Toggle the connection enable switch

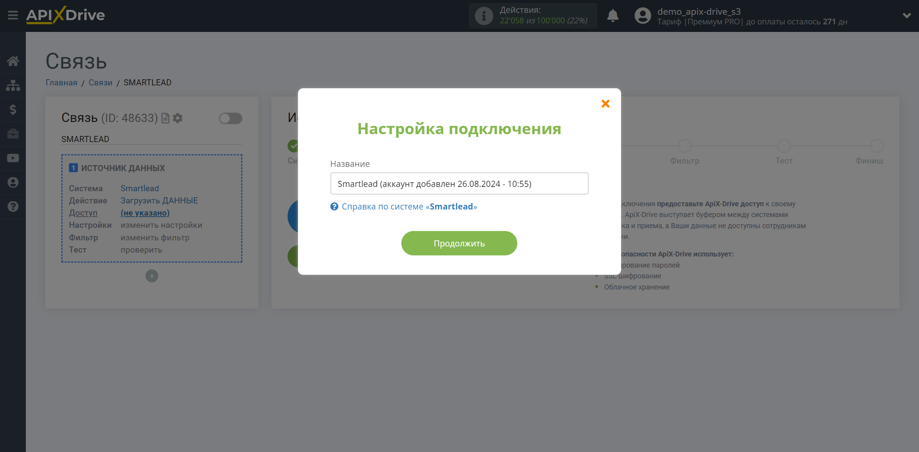click(x=230, y=118)
